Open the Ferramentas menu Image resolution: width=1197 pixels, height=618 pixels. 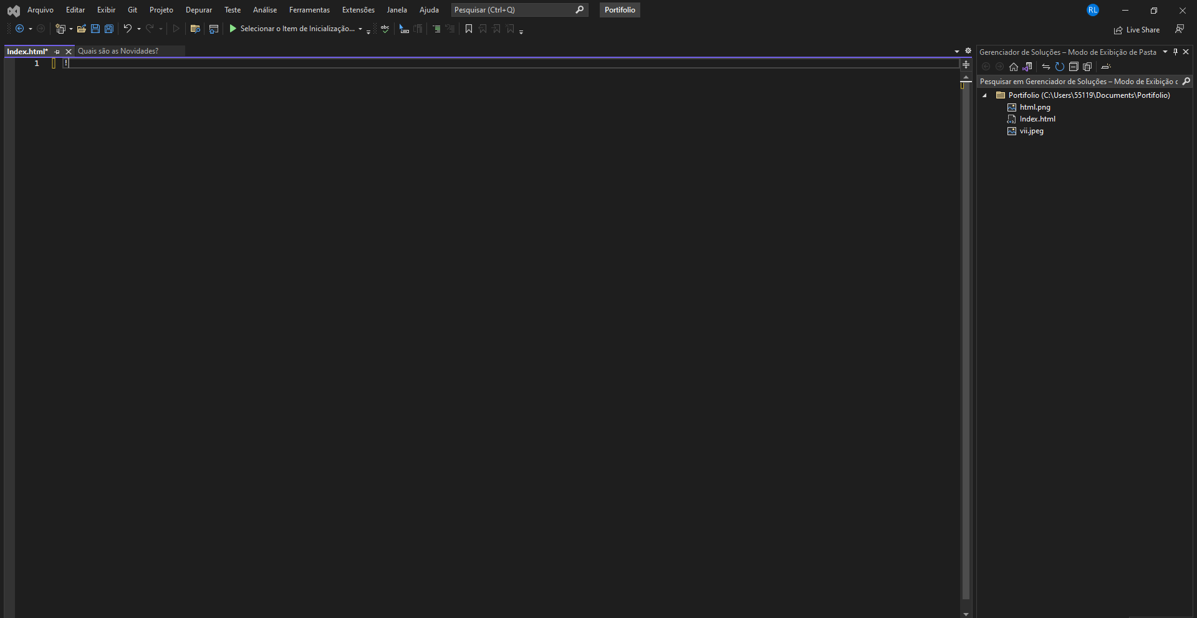(309, 10)
